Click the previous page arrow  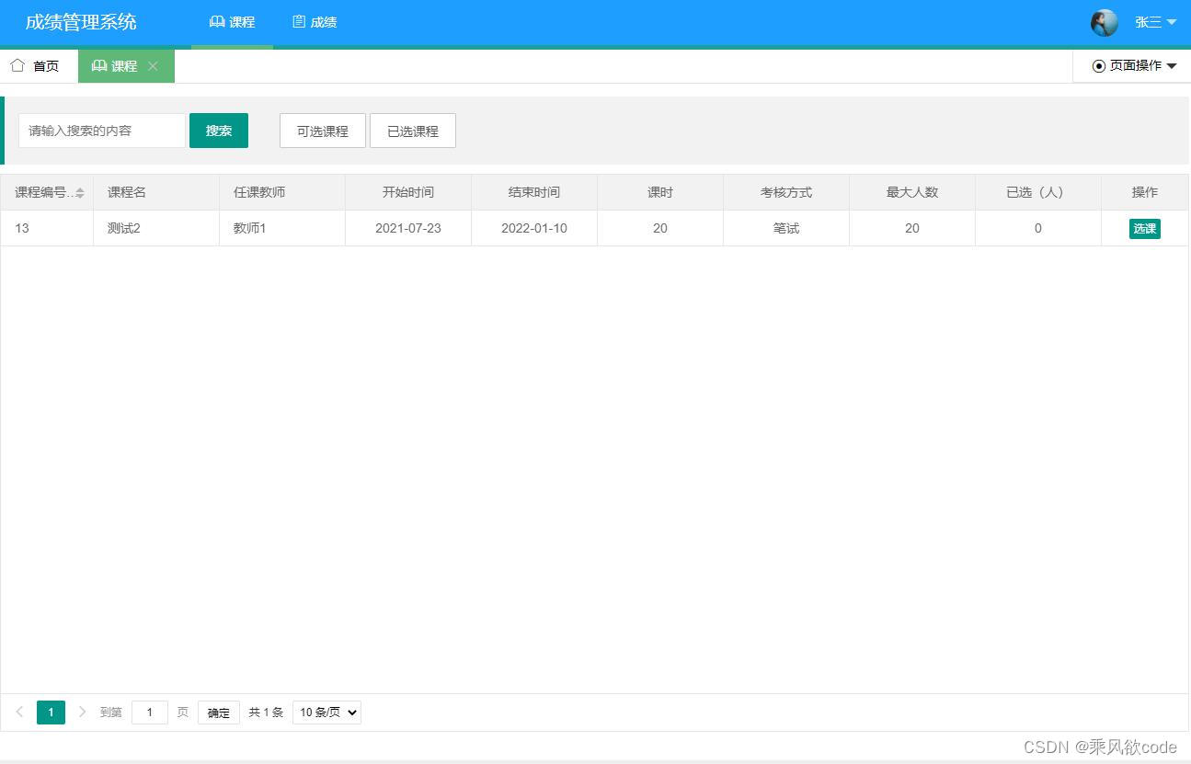click(x=19, y=712)
